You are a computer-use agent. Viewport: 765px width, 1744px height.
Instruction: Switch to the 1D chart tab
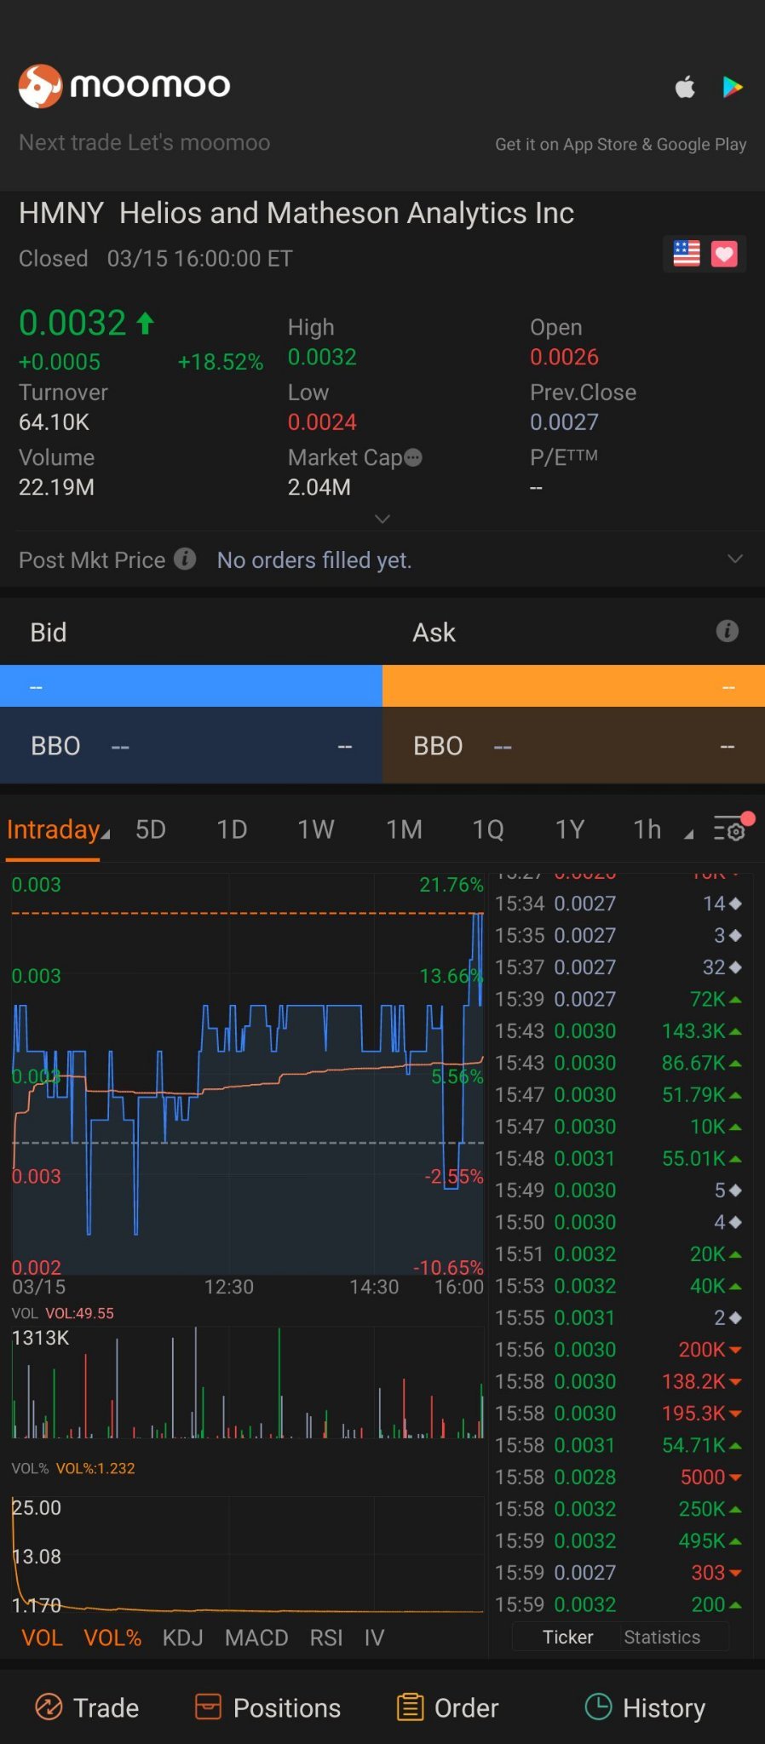click(x=232, y=829)
